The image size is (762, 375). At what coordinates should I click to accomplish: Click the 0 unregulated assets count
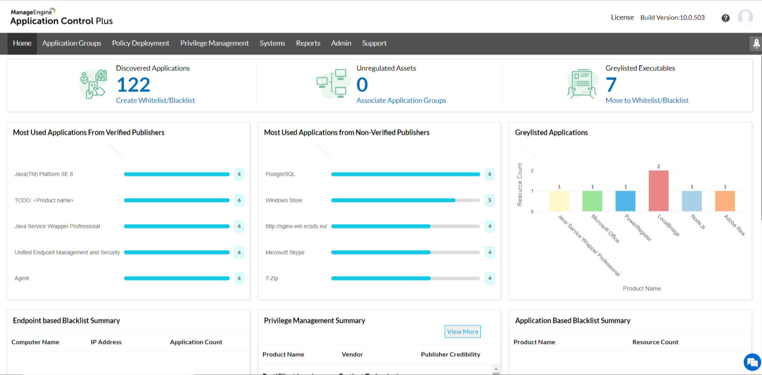click(362, 85)
